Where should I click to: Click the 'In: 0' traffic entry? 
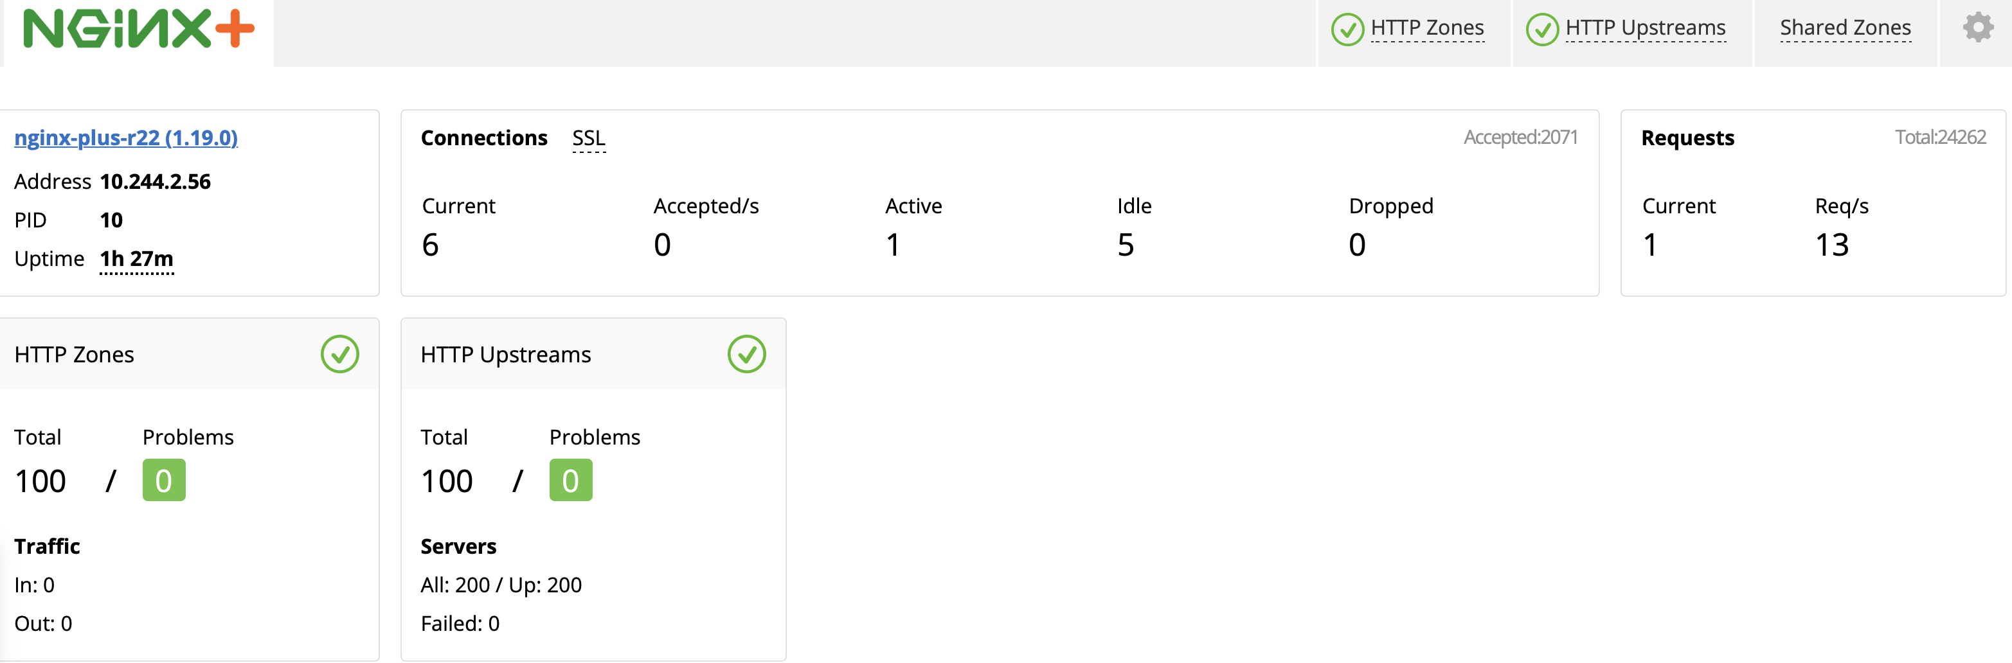[x=34, y=585]
